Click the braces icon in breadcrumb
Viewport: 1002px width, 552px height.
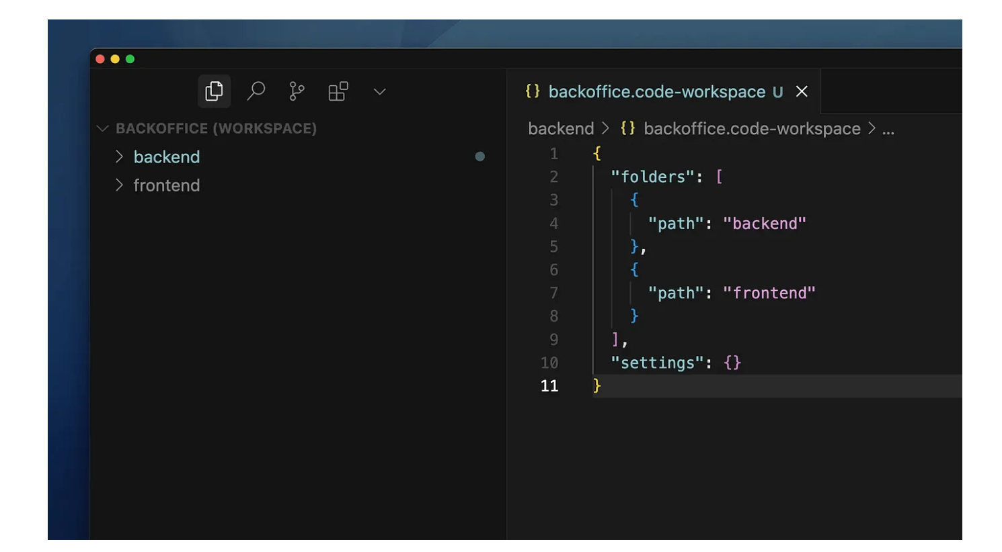[x=627, y=128]
